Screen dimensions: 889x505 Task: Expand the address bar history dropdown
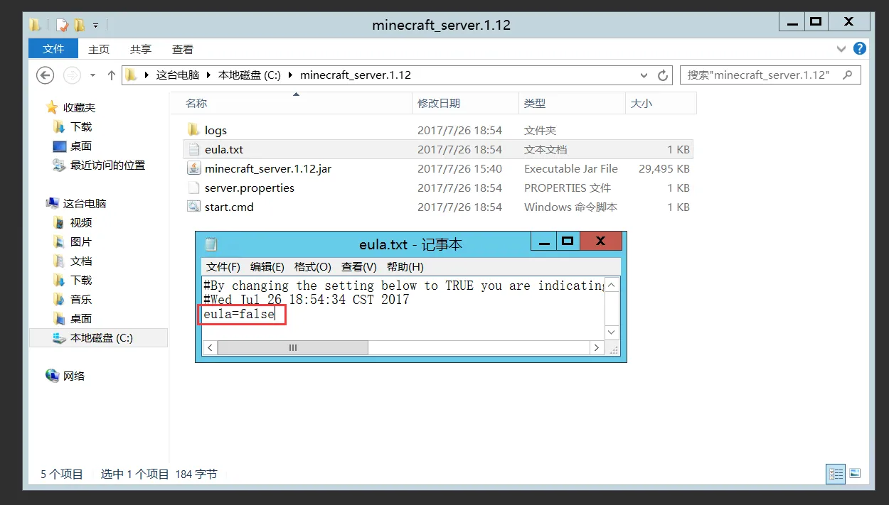pos(644,75)
